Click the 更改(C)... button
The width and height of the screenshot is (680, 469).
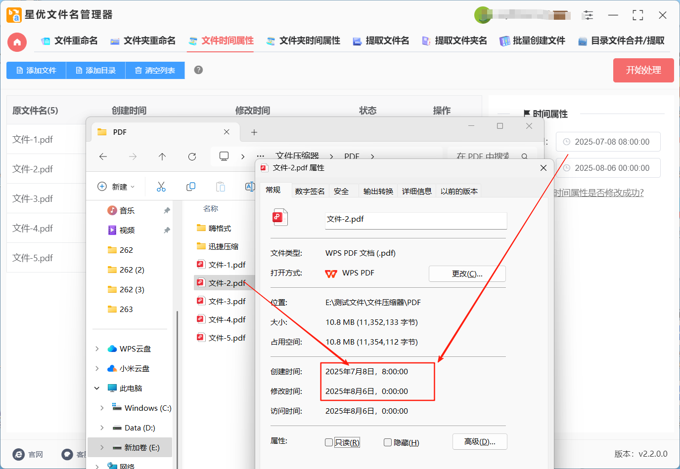click(x=467, y=274)
